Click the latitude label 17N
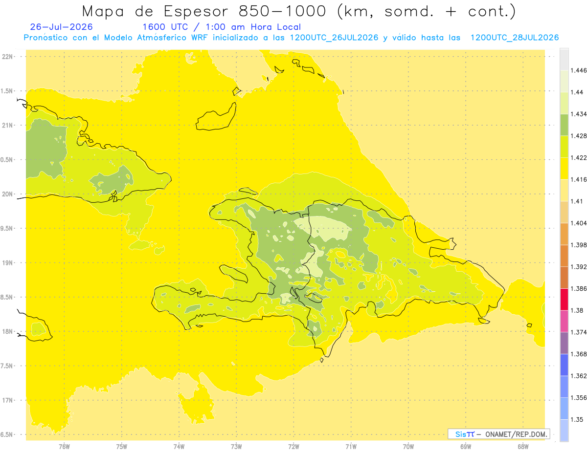This screenshot has height=453, width=587. point(8,400)
